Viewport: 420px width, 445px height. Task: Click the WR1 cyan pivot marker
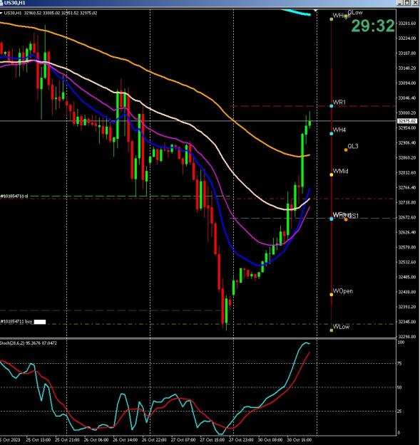332,106
